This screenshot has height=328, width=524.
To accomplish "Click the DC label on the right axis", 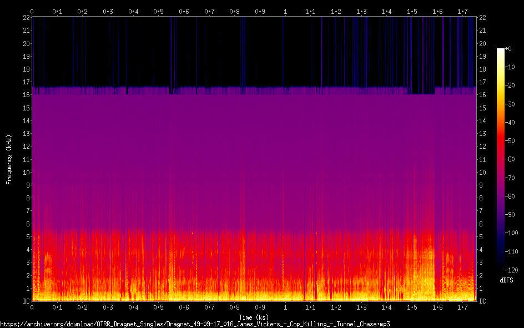I will point(483,301).
